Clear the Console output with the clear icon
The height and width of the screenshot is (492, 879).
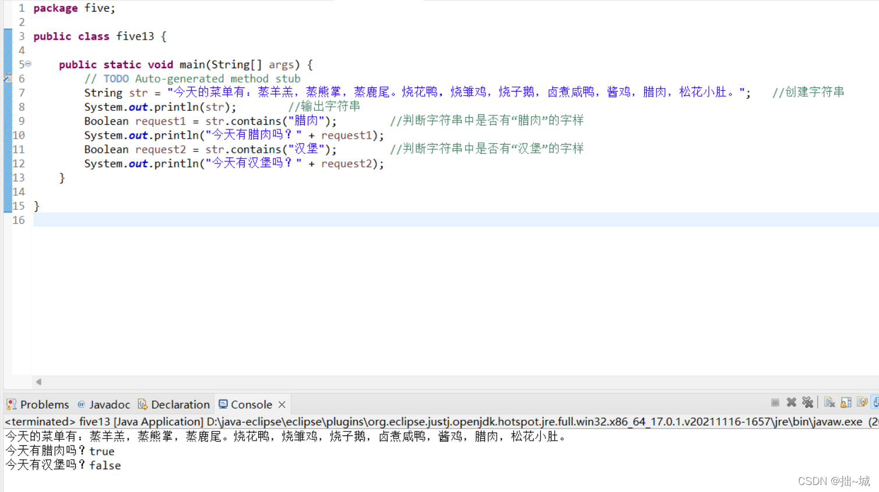pos(829,402)
